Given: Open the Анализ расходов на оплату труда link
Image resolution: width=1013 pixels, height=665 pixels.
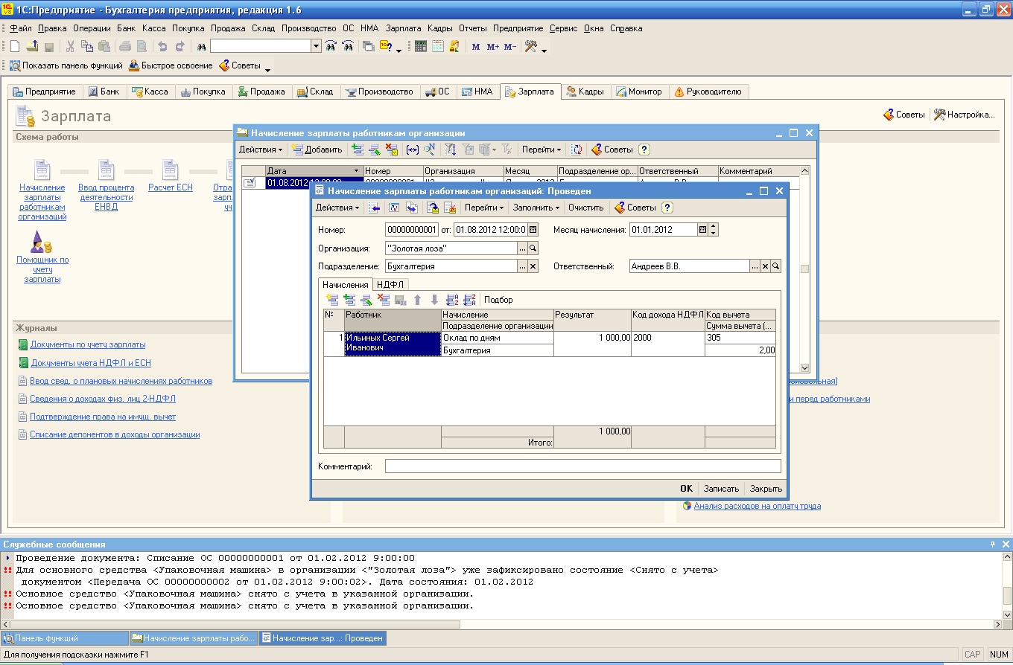Looking at the screenshot, I should [x=758, y=506].
